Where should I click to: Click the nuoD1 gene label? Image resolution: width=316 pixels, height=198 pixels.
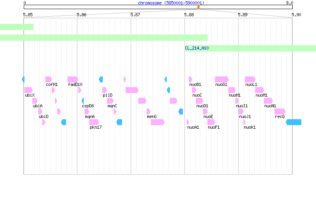202,106
